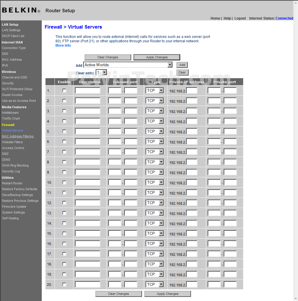Select Virtual Servers in the sidebar
This screenshot has height=301, width=298.
(13, 130)
